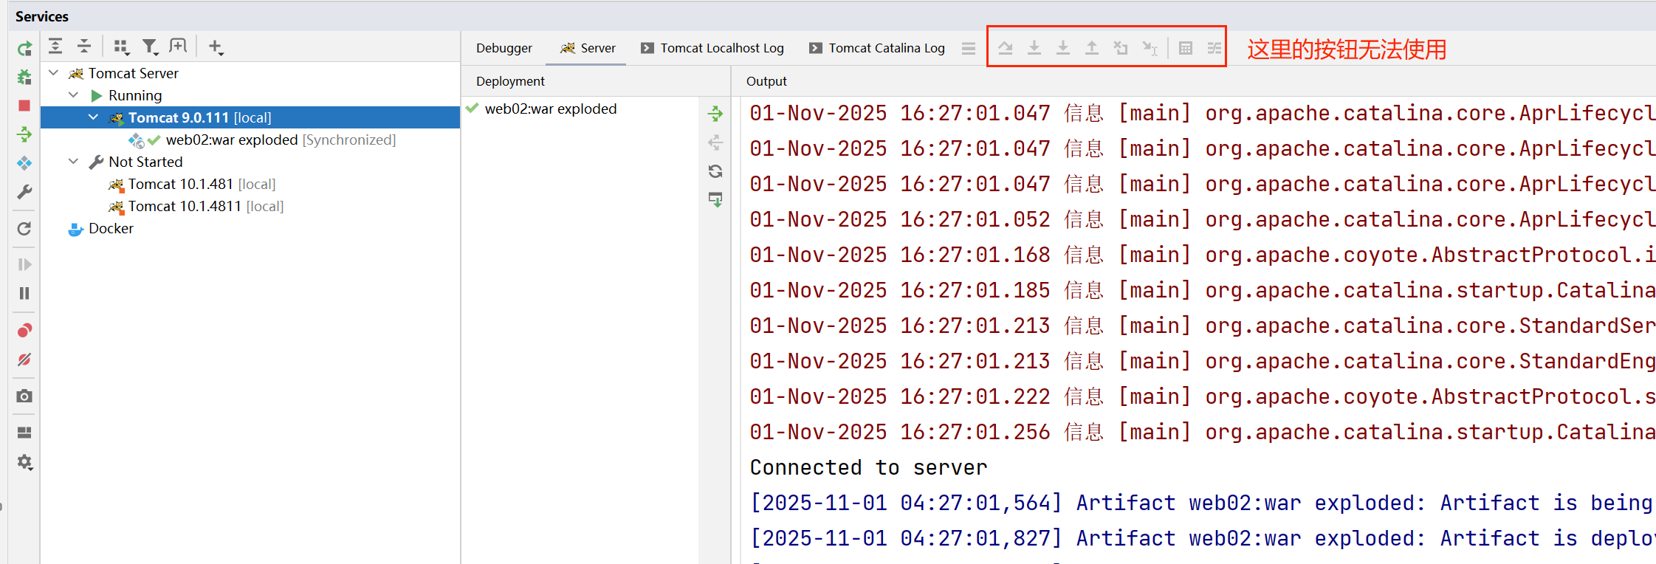Click the layout settings hamburger after tabs

point(969,49)
